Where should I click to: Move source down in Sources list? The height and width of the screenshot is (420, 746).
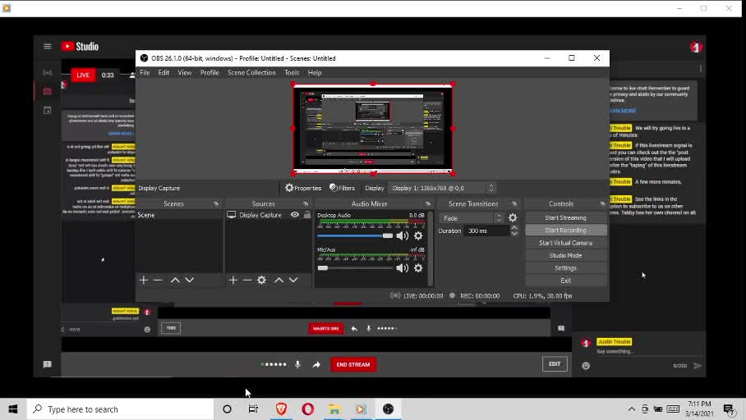click(x=293, y=280)
